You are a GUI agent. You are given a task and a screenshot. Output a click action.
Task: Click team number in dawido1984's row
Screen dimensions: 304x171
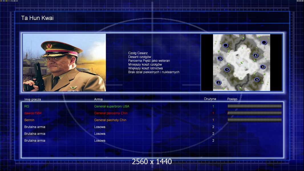213,113
